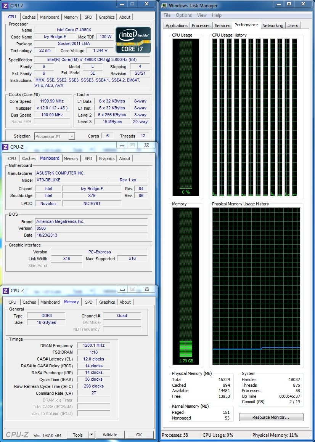Viewport: 315px width, 442px height.
Task: Open the View menu in Task Manager
Action: (202, 15)
